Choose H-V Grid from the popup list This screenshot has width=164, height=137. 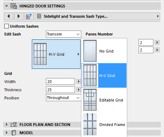[104, 76]
